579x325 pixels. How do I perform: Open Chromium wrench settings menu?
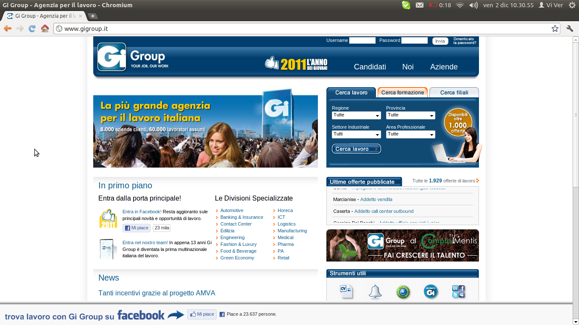tap(570, 28)
